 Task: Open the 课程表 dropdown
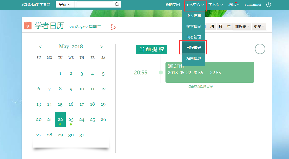point(242,27)
